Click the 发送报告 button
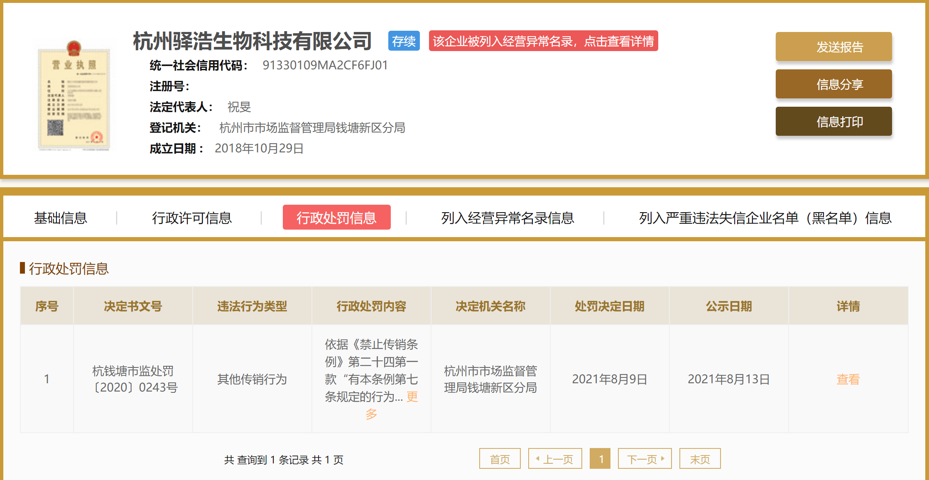Image resolution: width=929 pixels, height=480 pixels. (833, 47)
